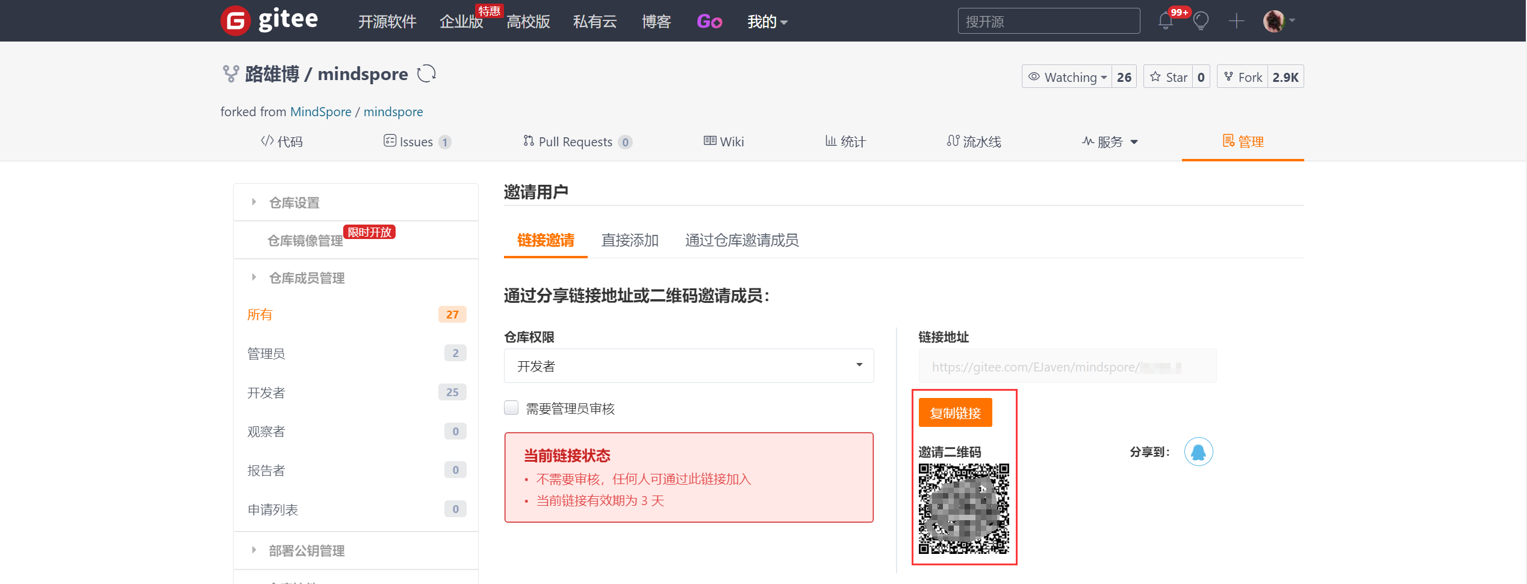1527x584 pixels.
Task: Open 开源软件 in top navigation
Action: click(387, 22)
